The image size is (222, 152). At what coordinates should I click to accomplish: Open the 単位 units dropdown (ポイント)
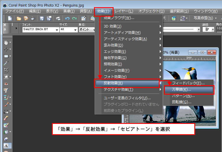pyautogui.click(x=94, y=30)
